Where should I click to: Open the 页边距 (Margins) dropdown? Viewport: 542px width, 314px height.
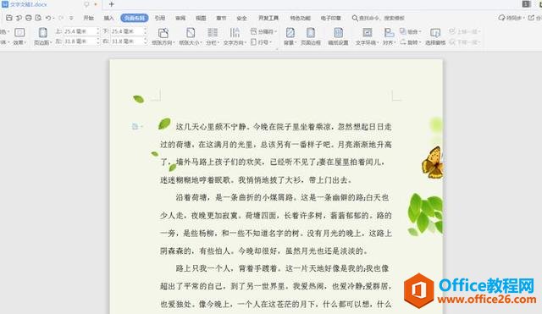tap(43, 36)
